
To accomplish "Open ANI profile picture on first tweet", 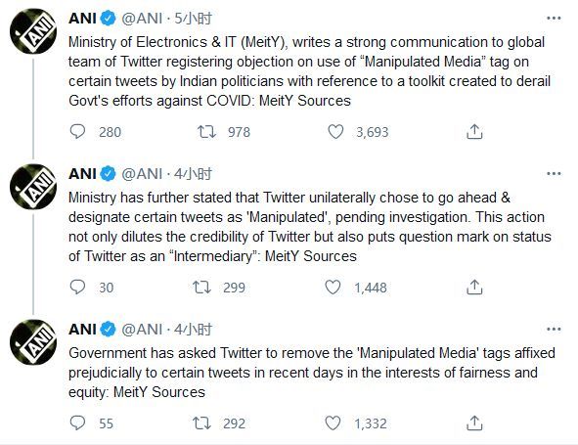I will pos(33,31).
